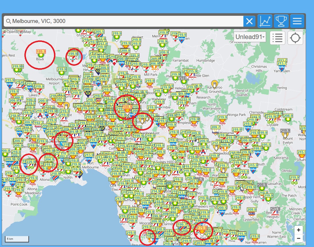Select the 199.9 U-Go marker near Ringwood
This screenshot has width=314, height=247.
(225, 147)
